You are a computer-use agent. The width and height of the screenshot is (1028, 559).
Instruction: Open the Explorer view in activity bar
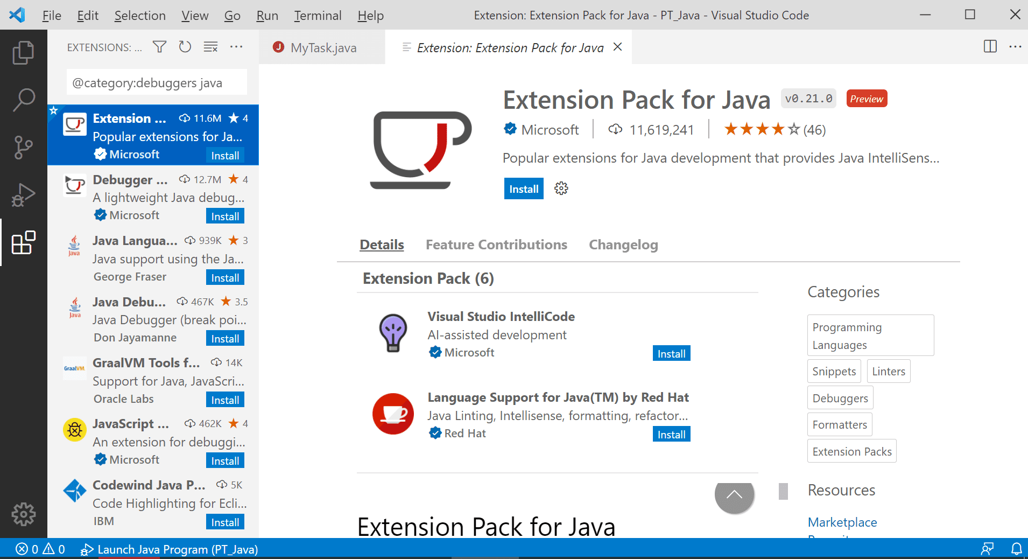[23, 52]
